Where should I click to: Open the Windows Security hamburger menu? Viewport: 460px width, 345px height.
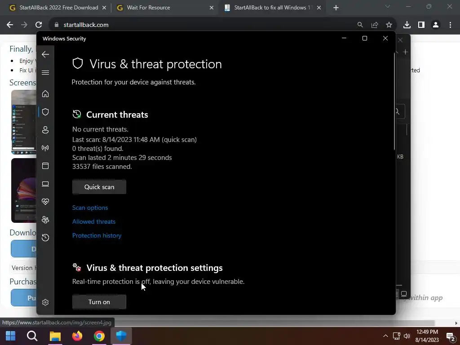[x=45, y=72]
